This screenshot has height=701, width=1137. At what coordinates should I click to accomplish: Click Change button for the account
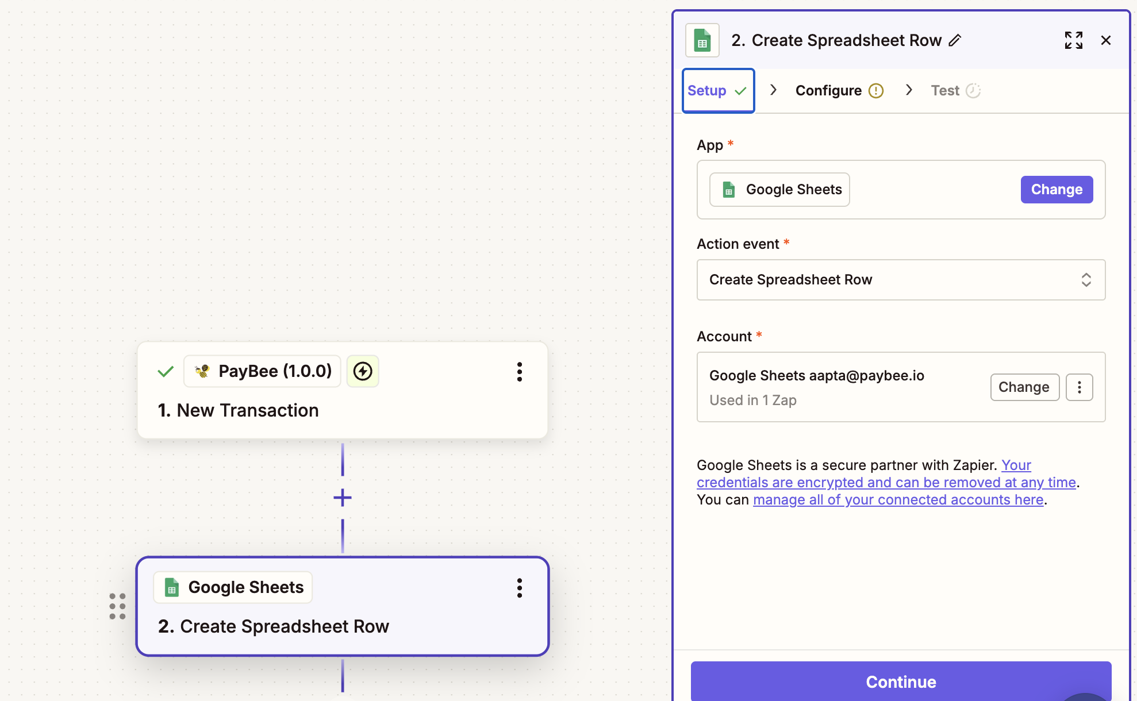[1024, 387]
